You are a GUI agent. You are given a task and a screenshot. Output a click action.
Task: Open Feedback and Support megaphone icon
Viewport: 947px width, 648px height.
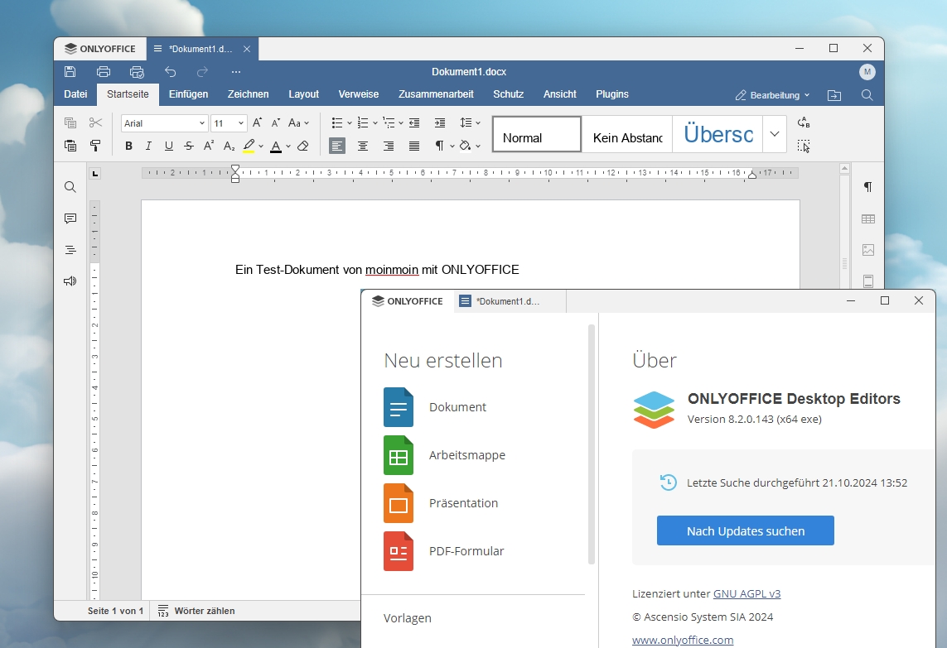(x=70, y=281)
